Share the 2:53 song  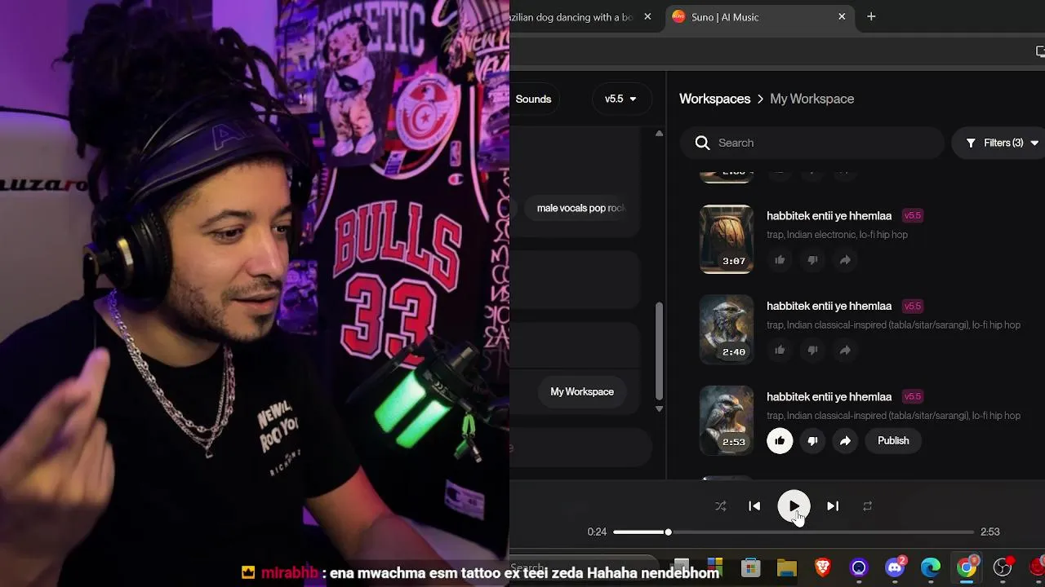pos(845,441)
